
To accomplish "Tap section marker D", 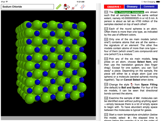I will point(106,59).
